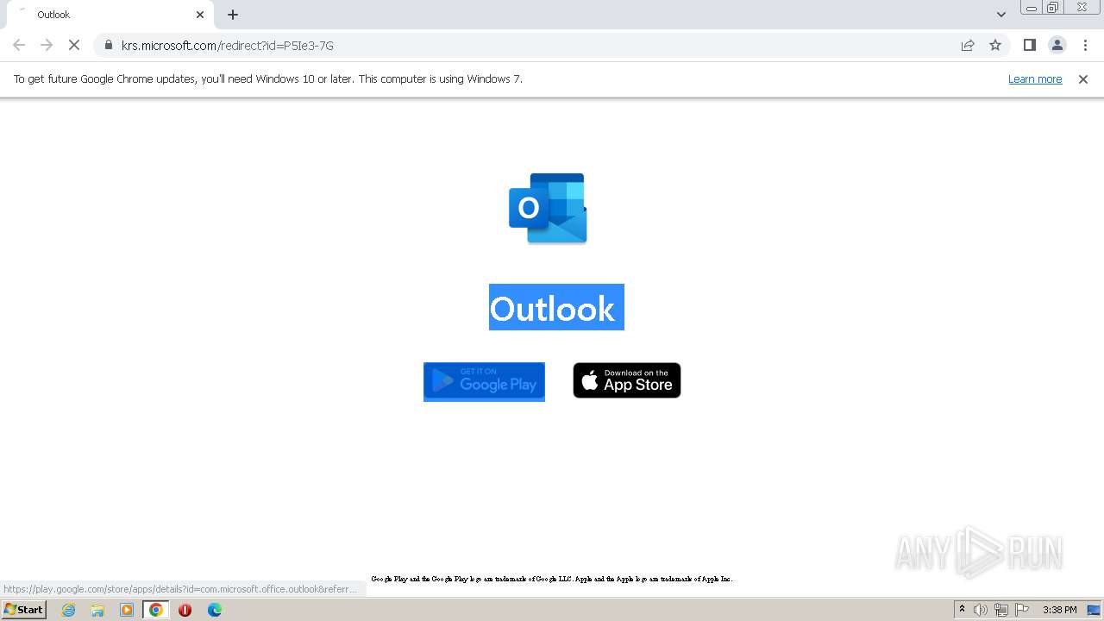Click the taskbar clock 3:38 PM

coord(1059,610)
